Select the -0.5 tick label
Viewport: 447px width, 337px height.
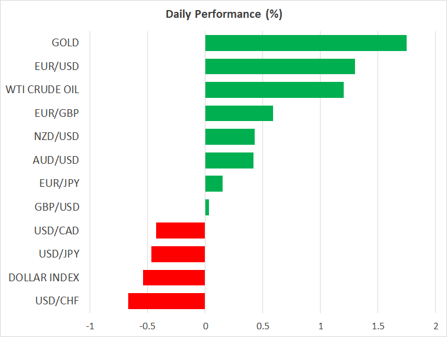click(146, 326)
